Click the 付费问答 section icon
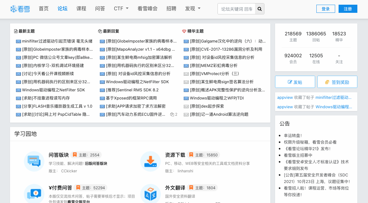Viewport: 368px width, 203px height. [x=34, y=194]
